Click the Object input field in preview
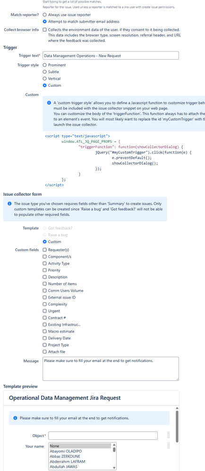 (103, 436)
